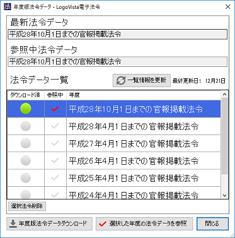Toggle the grey check mark for 平成26年4月1日 row
The image size is (235, 238).
(x=55, y=160)
